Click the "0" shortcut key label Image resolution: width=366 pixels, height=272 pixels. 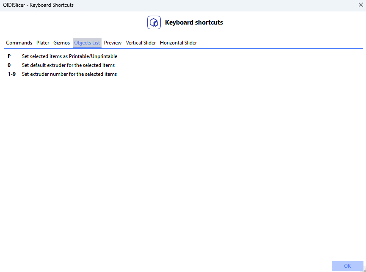(x=9, y=65)
